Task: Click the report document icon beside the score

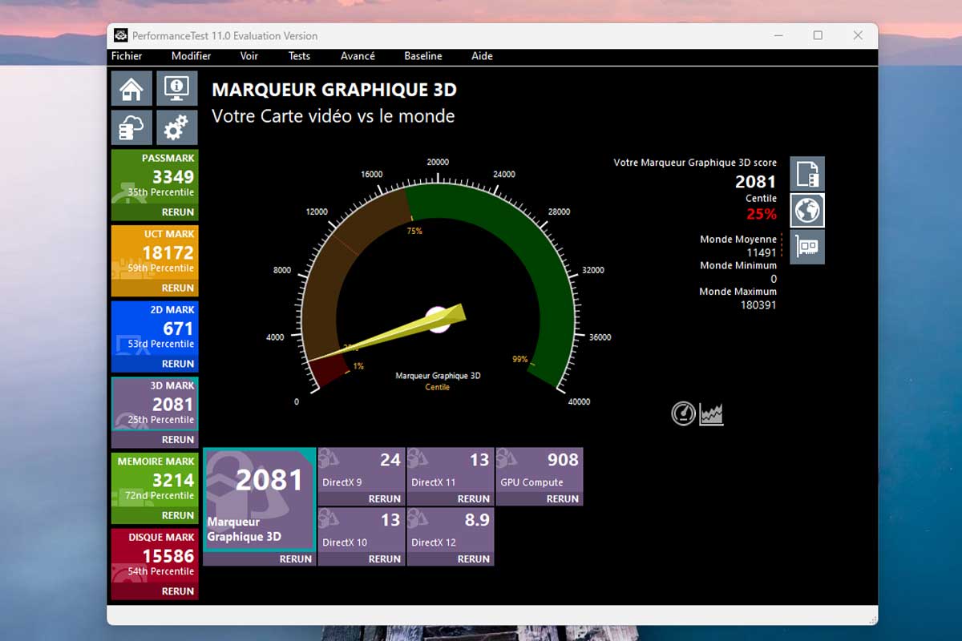Action: pos(807,174)
